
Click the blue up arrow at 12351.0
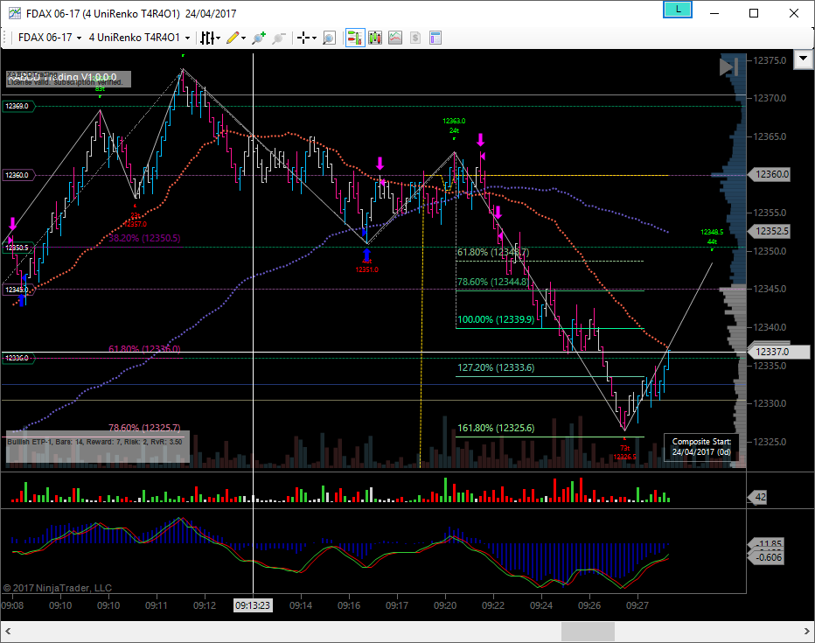pyautogui.click(x=367, y=255)
